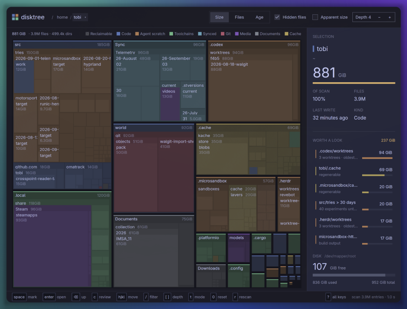Open the tobi/.cache suggestion
The image size is (407, 309).
[354, 171]
